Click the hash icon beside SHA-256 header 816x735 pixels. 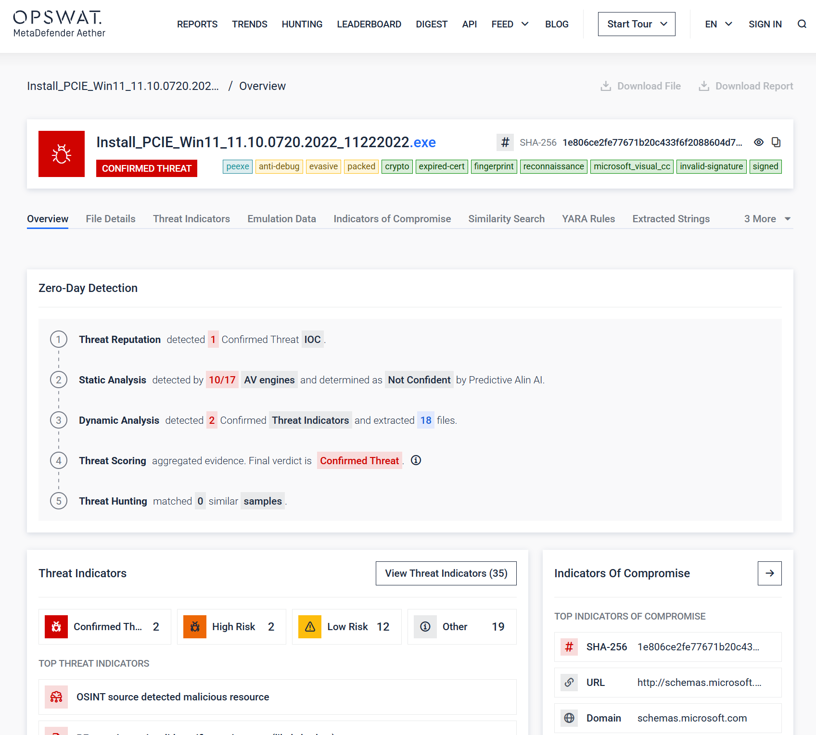tap(505, 142)
